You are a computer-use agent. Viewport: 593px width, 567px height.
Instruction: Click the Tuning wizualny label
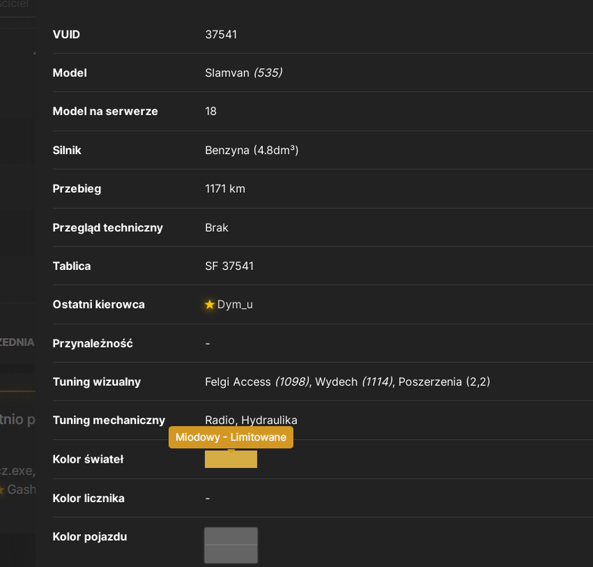pyautogui.click(x=97, y=382)
